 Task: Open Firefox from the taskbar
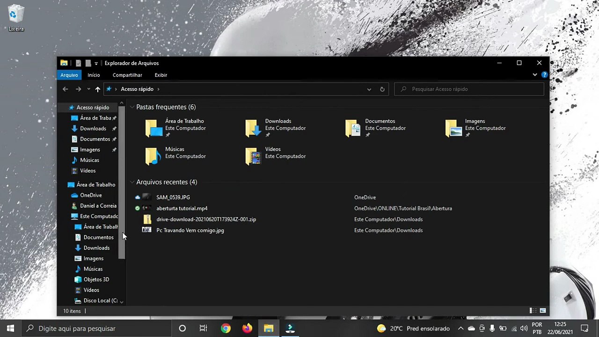(247, 328)
